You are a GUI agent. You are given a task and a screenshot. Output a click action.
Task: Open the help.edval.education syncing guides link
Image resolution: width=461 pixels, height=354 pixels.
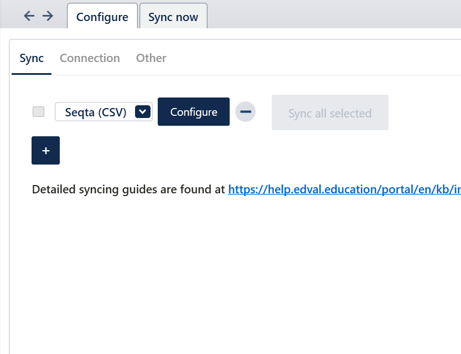(344, 189)
